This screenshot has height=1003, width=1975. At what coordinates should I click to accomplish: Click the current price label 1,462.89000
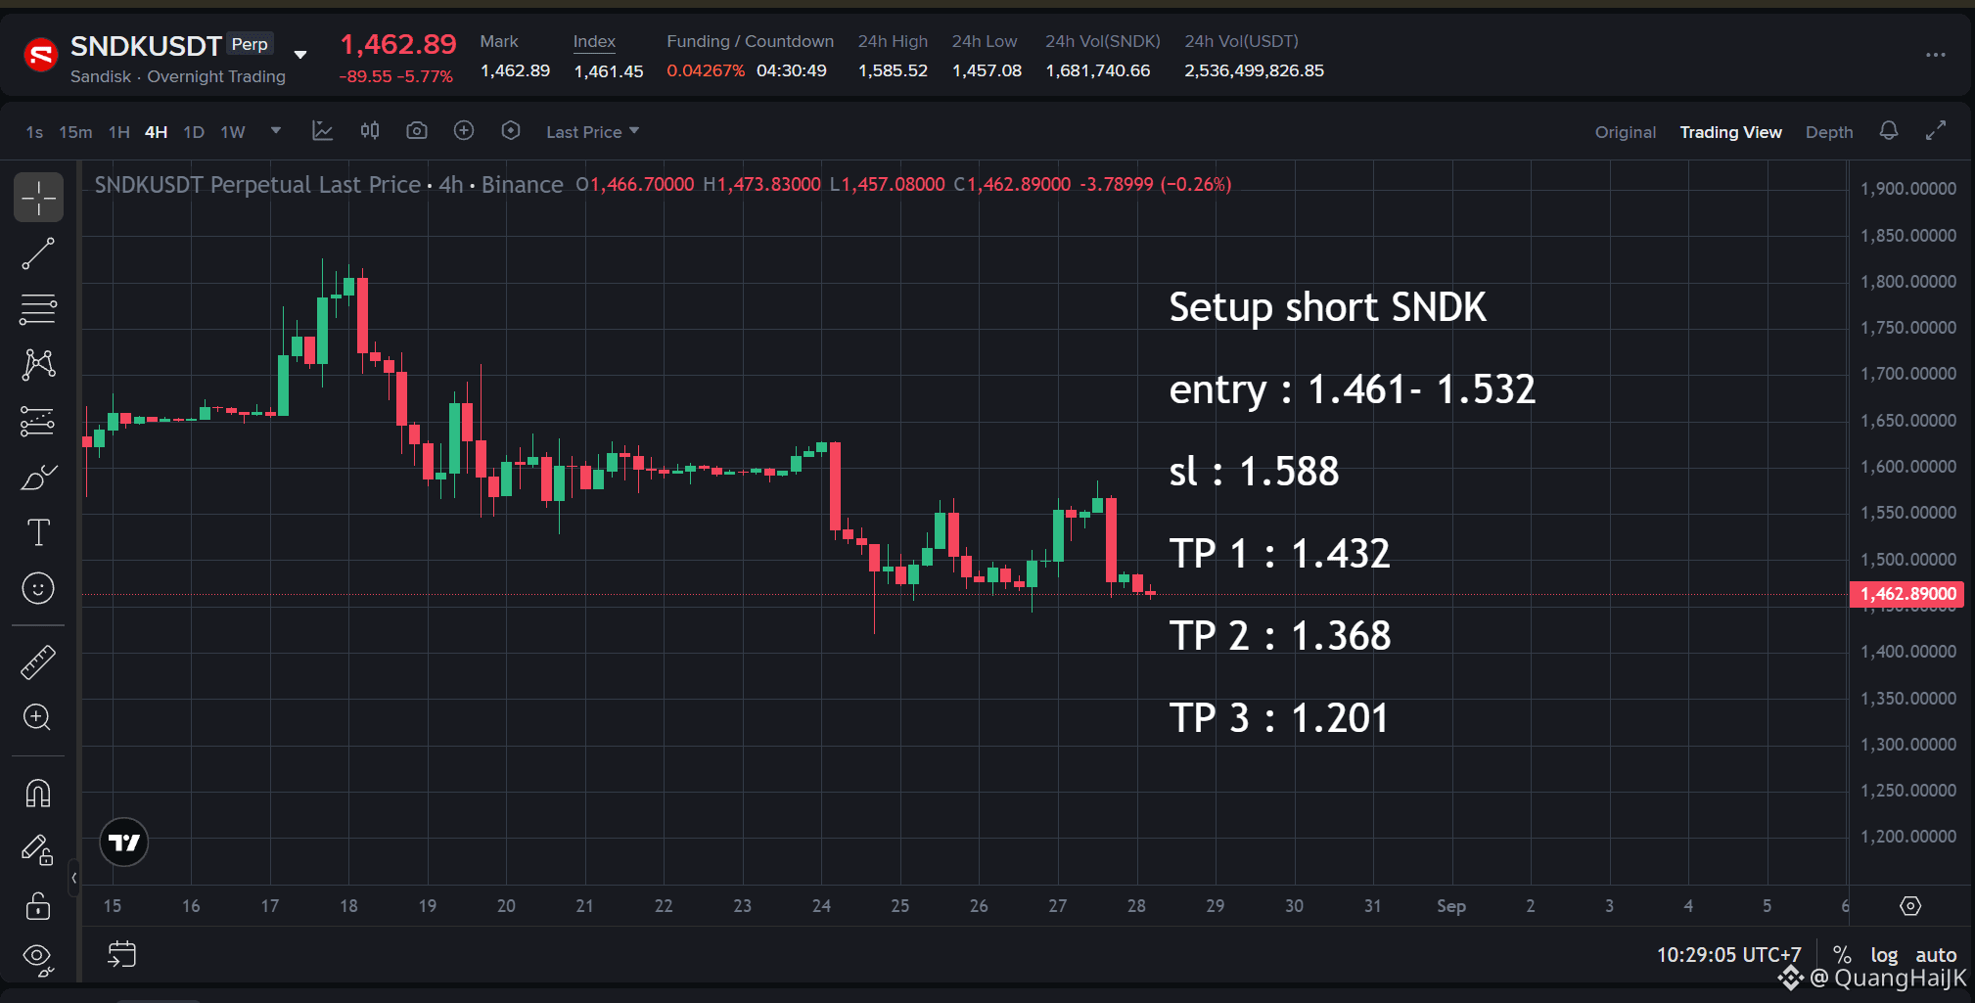(x=1907, y=594)
